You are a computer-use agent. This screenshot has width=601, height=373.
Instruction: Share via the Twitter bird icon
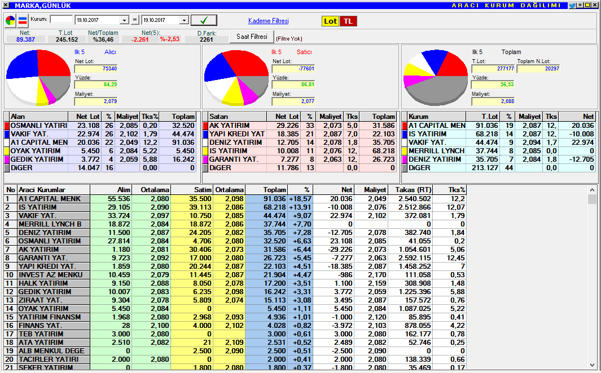572,6
